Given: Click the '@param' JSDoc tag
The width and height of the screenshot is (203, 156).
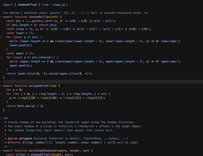Looking at the screenshot, I should (x=13, y=138).
